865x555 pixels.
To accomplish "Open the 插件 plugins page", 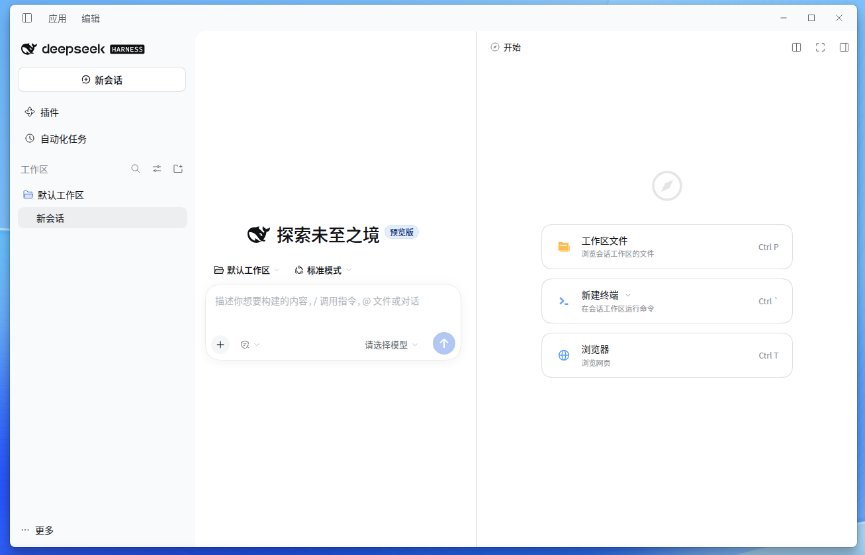I will click(x=50, y=112).
